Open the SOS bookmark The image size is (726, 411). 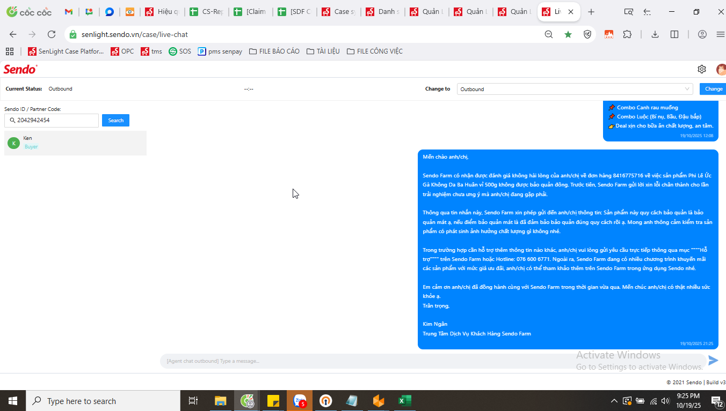pos(180,51)
